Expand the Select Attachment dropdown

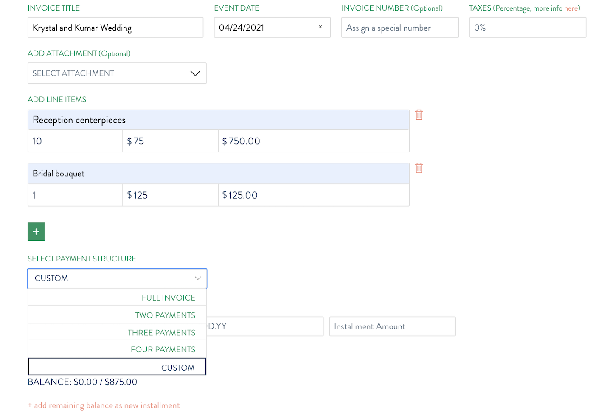click(x=117, y=73)
